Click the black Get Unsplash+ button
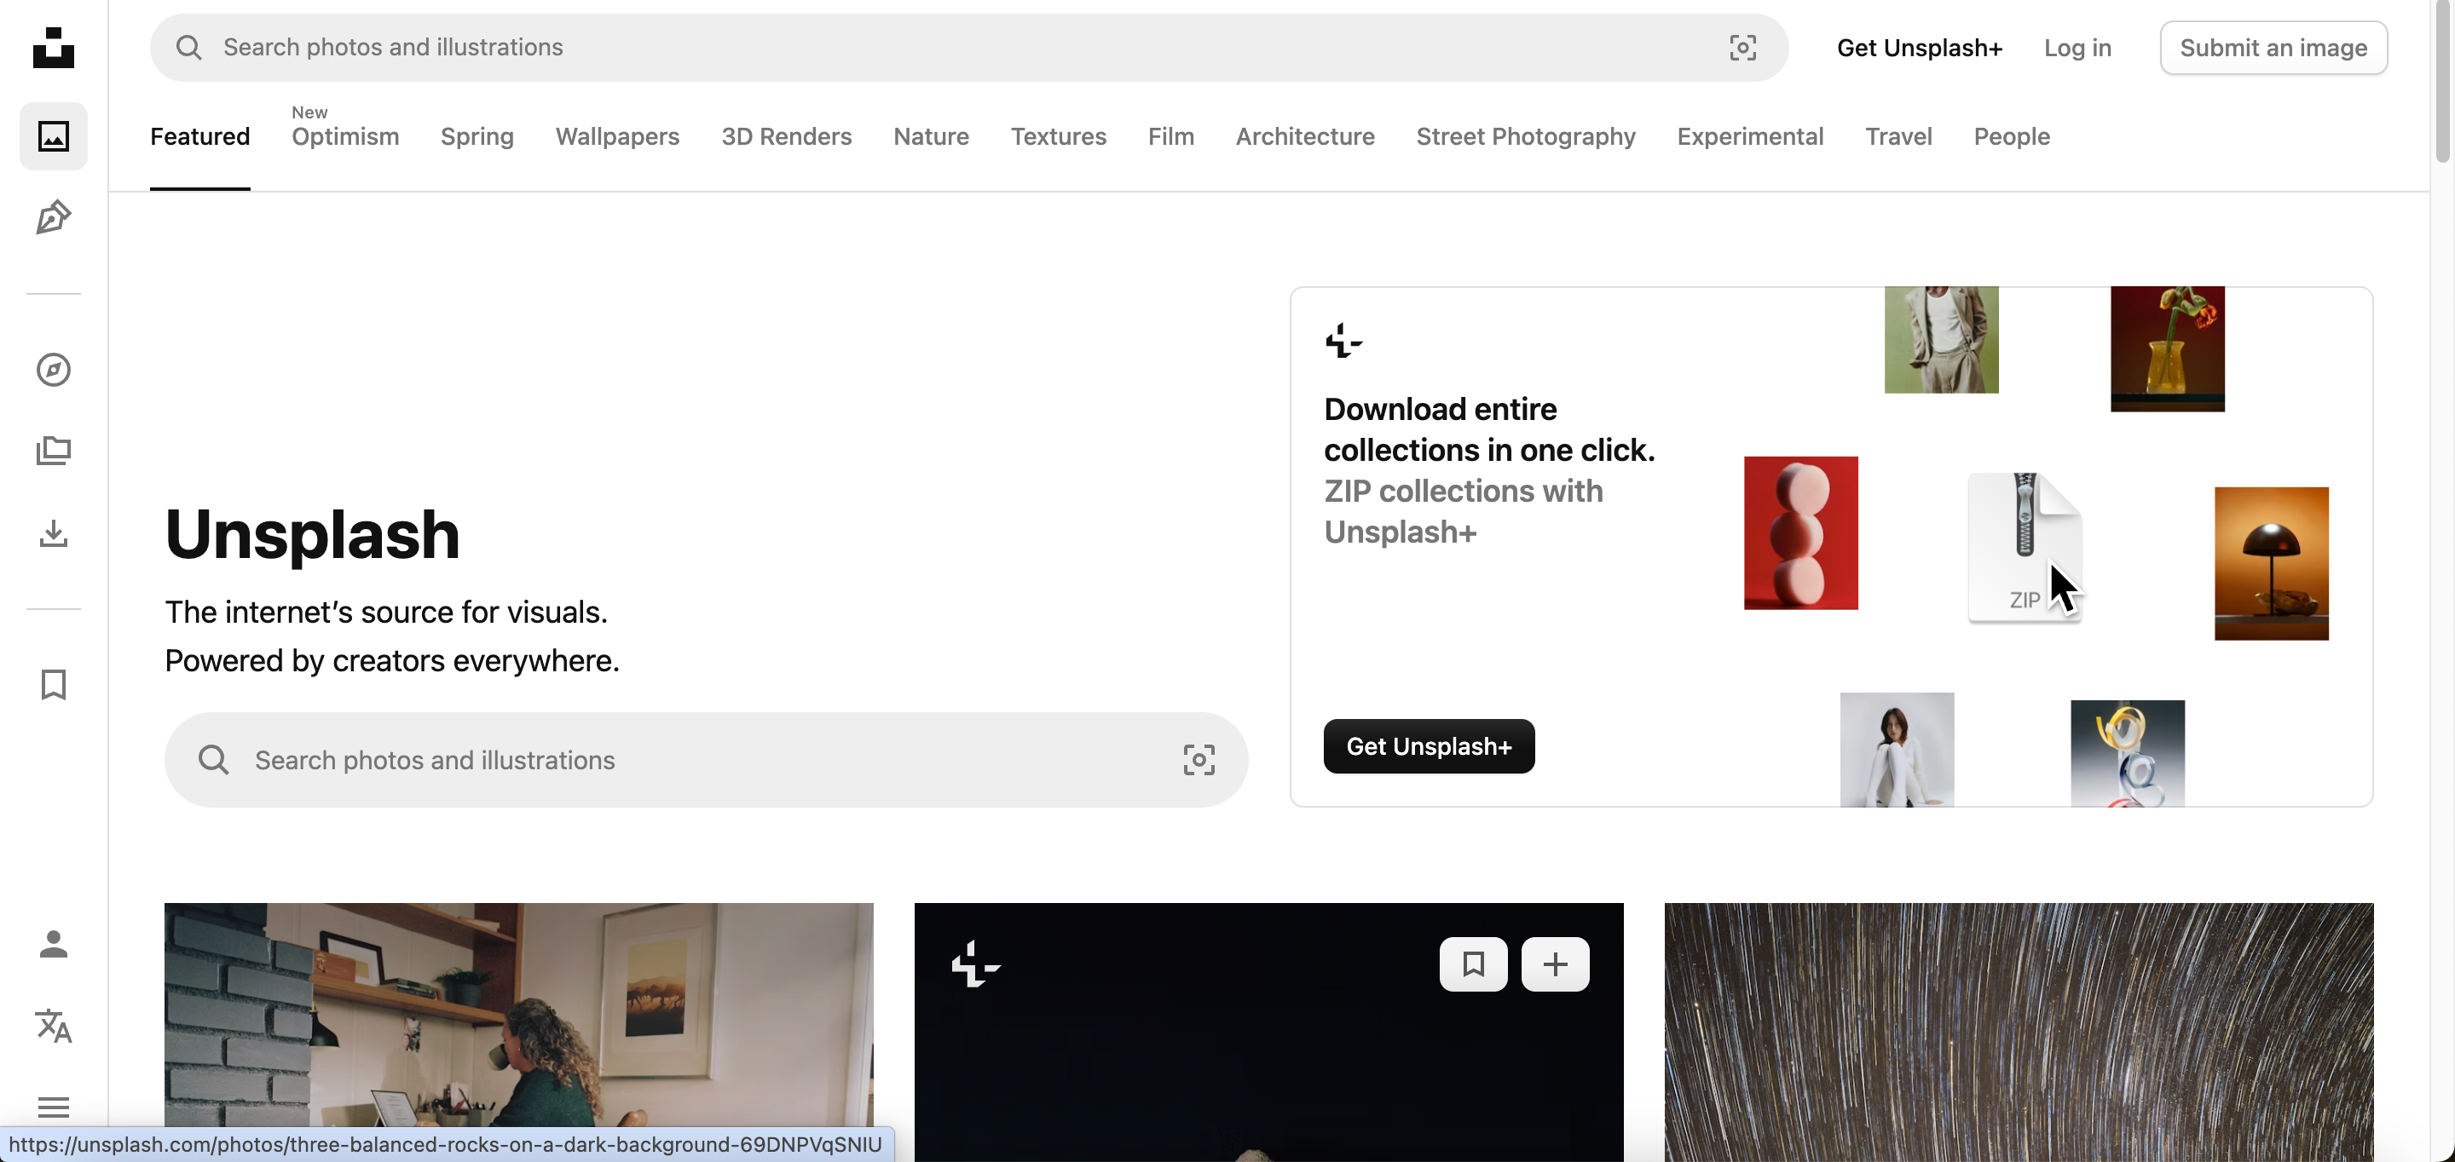 [x=1429, y=745]
